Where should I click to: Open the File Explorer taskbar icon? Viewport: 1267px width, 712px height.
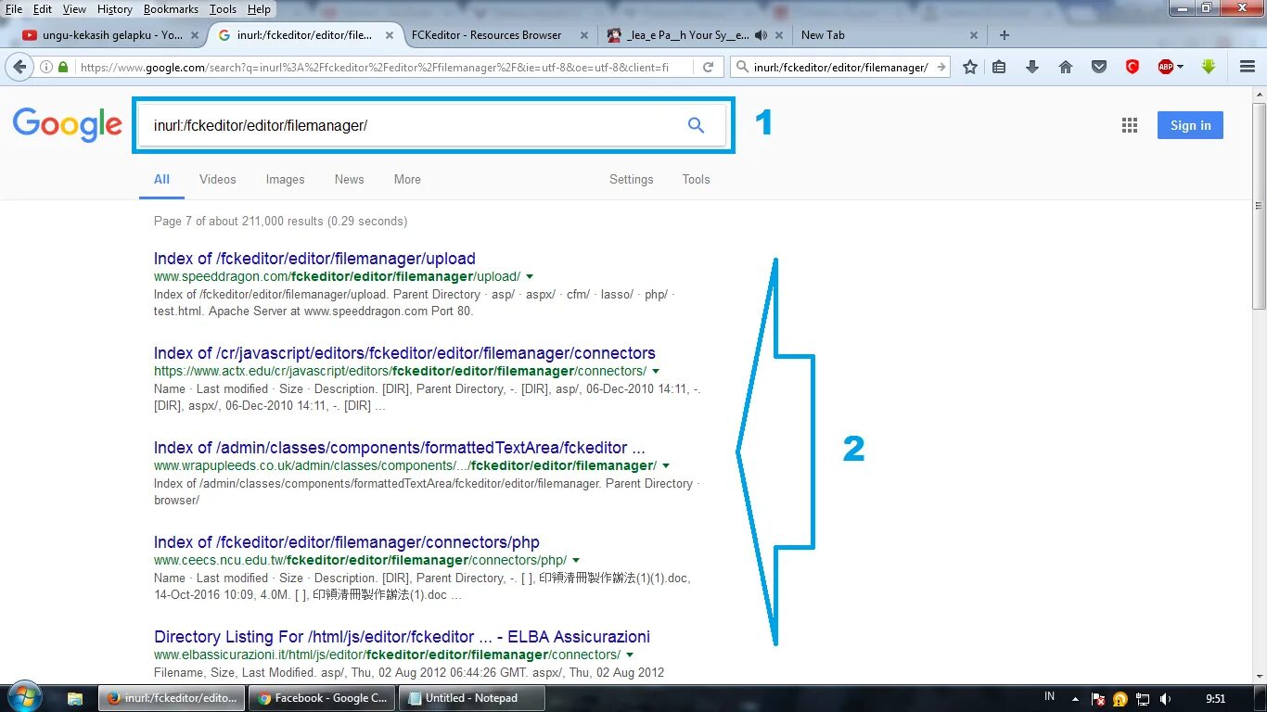coord(75,698)
